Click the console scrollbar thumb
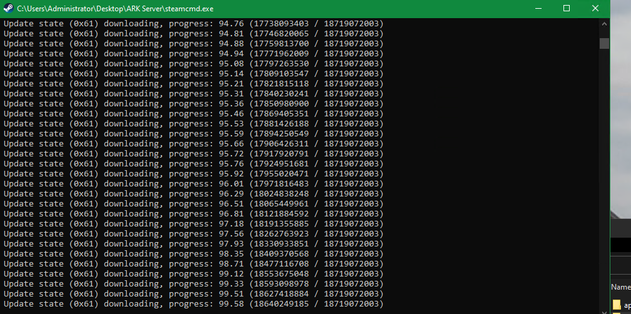 [x=604, y=43]
